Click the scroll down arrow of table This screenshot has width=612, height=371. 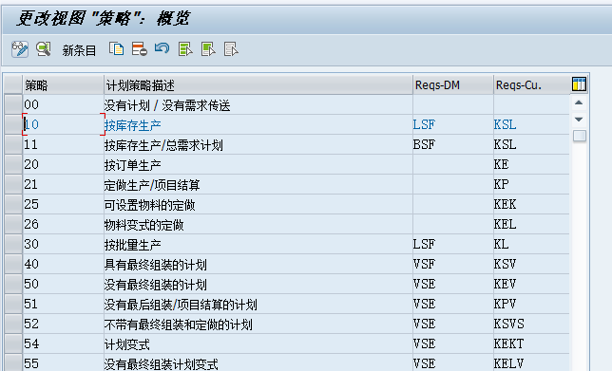[579, 120]
